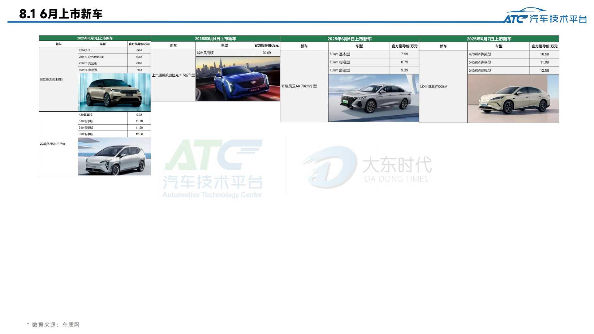This screenshot has height=334, width=594.
Task: Click the '250PS S' model cell
Action: coord(102,50)
